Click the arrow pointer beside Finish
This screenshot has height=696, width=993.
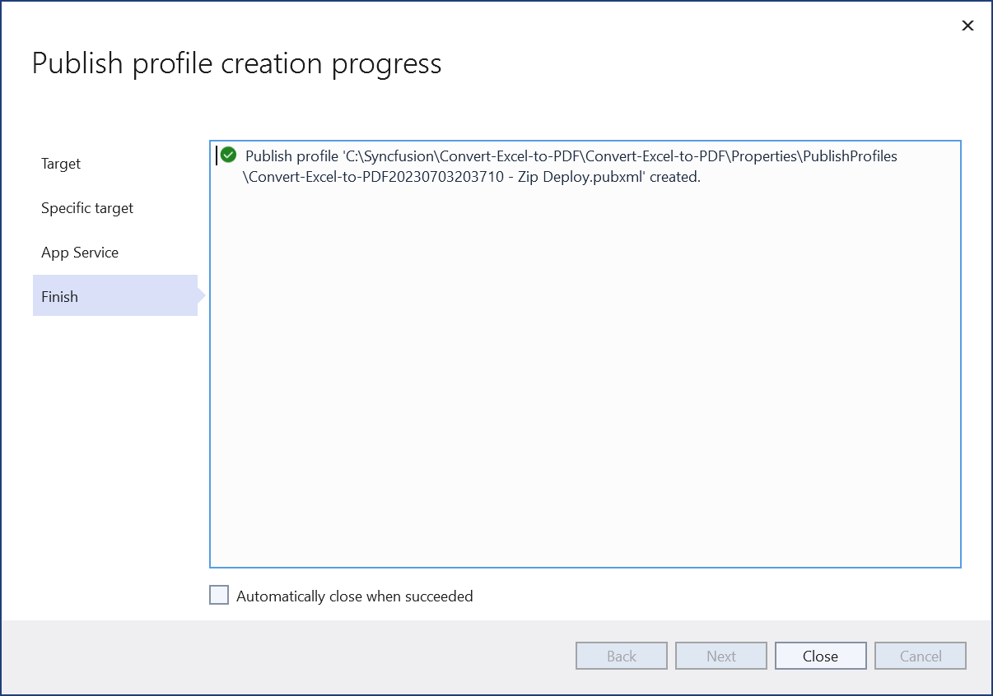tap(201, 295)
